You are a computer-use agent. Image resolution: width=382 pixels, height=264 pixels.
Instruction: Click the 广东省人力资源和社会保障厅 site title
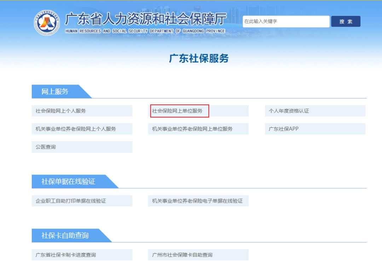[x=146, y=18]
